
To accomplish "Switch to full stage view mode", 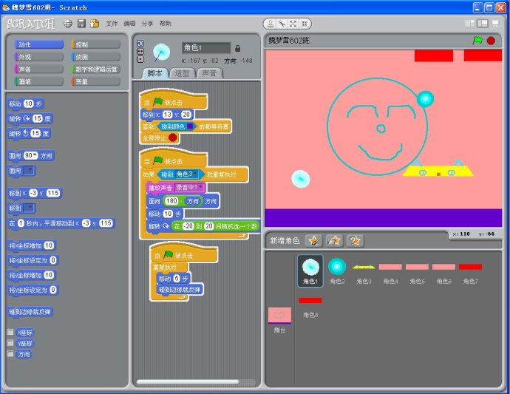I will pos(483,24).
